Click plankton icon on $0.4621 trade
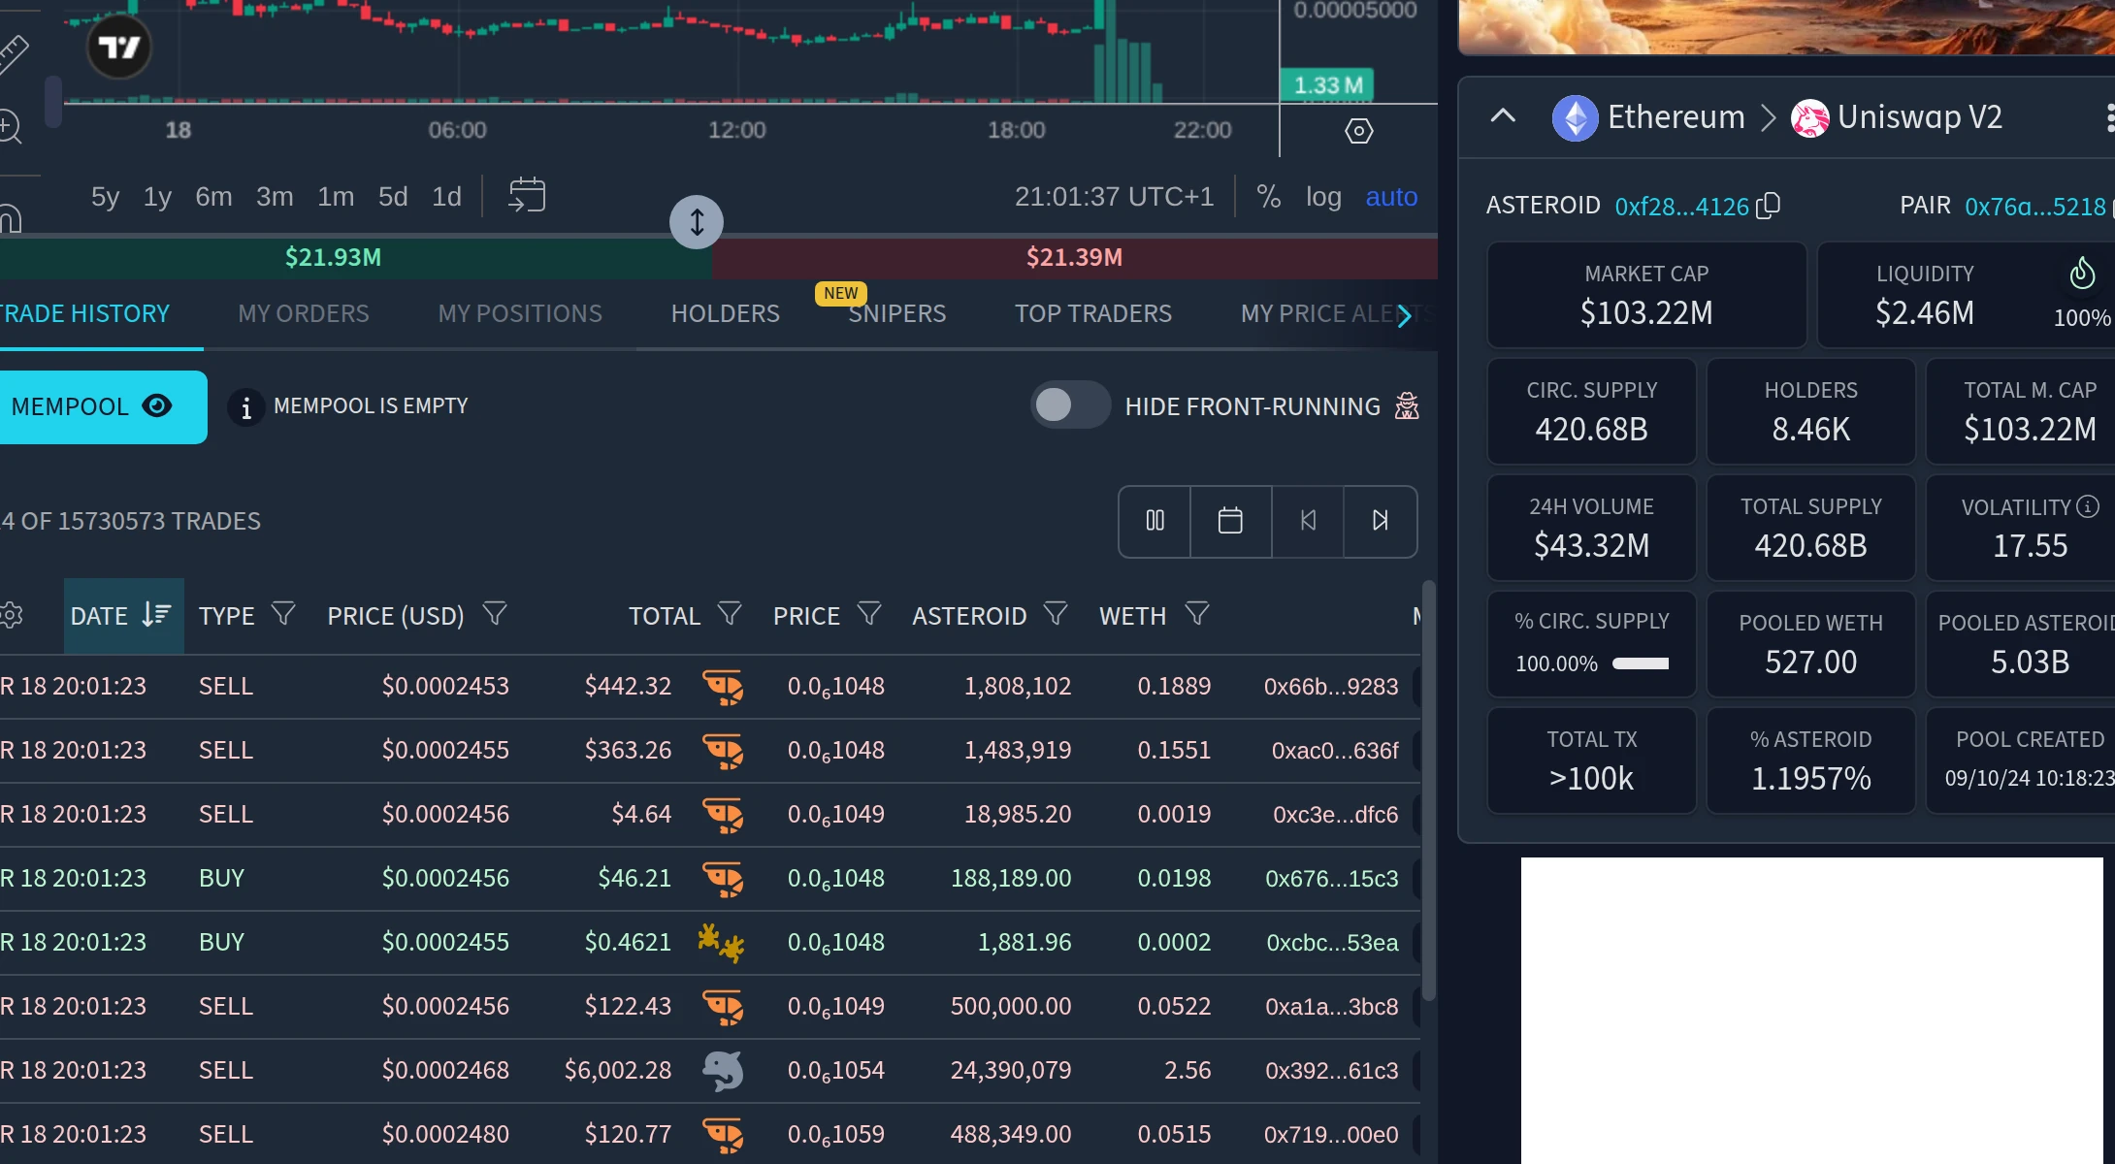The height and width of the screenshot is (1164, 2115). coord(721,943)
